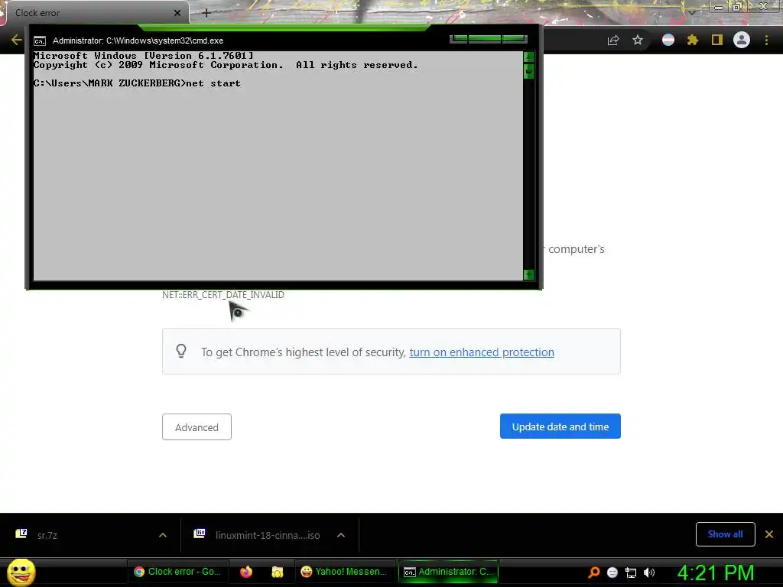Bookmark this page with the star icon

[638, 40]
